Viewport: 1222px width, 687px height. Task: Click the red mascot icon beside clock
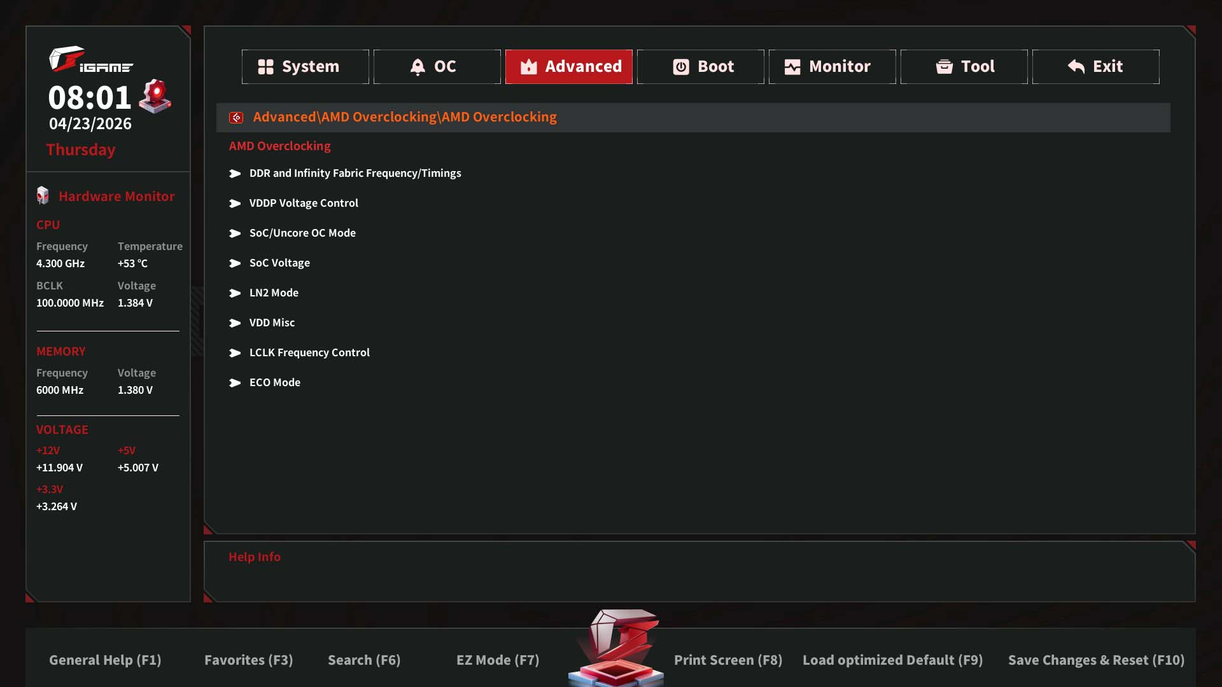[x=155, y=96]
